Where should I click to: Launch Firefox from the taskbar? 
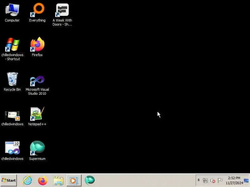[43, 180]
